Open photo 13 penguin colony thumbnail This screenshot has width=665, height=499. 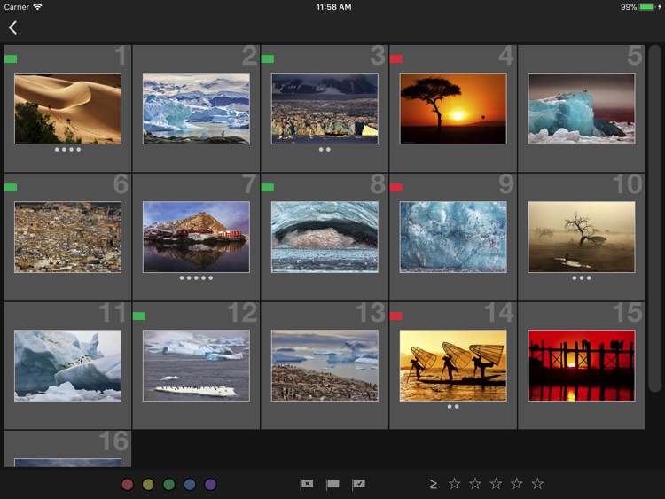click(x=325, y=365)
